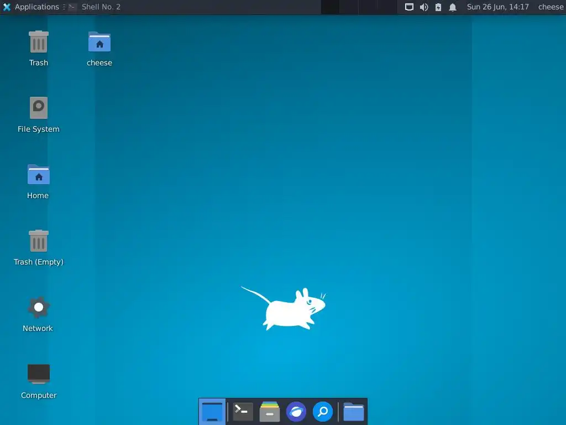Select the Home folder desktop icon
This screenshot has width=566, height=425.
pos(39,174)
